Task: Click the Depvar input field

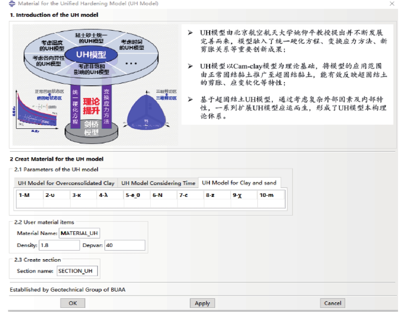Action: click(x=125, y=245)
